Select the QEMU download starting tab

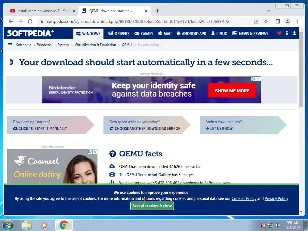pyautogui.click(x=115, y=11)
